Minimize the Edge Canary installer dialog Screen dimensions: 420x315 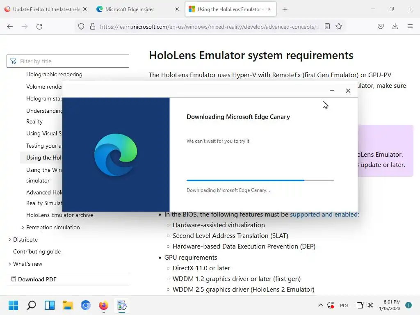331,91
